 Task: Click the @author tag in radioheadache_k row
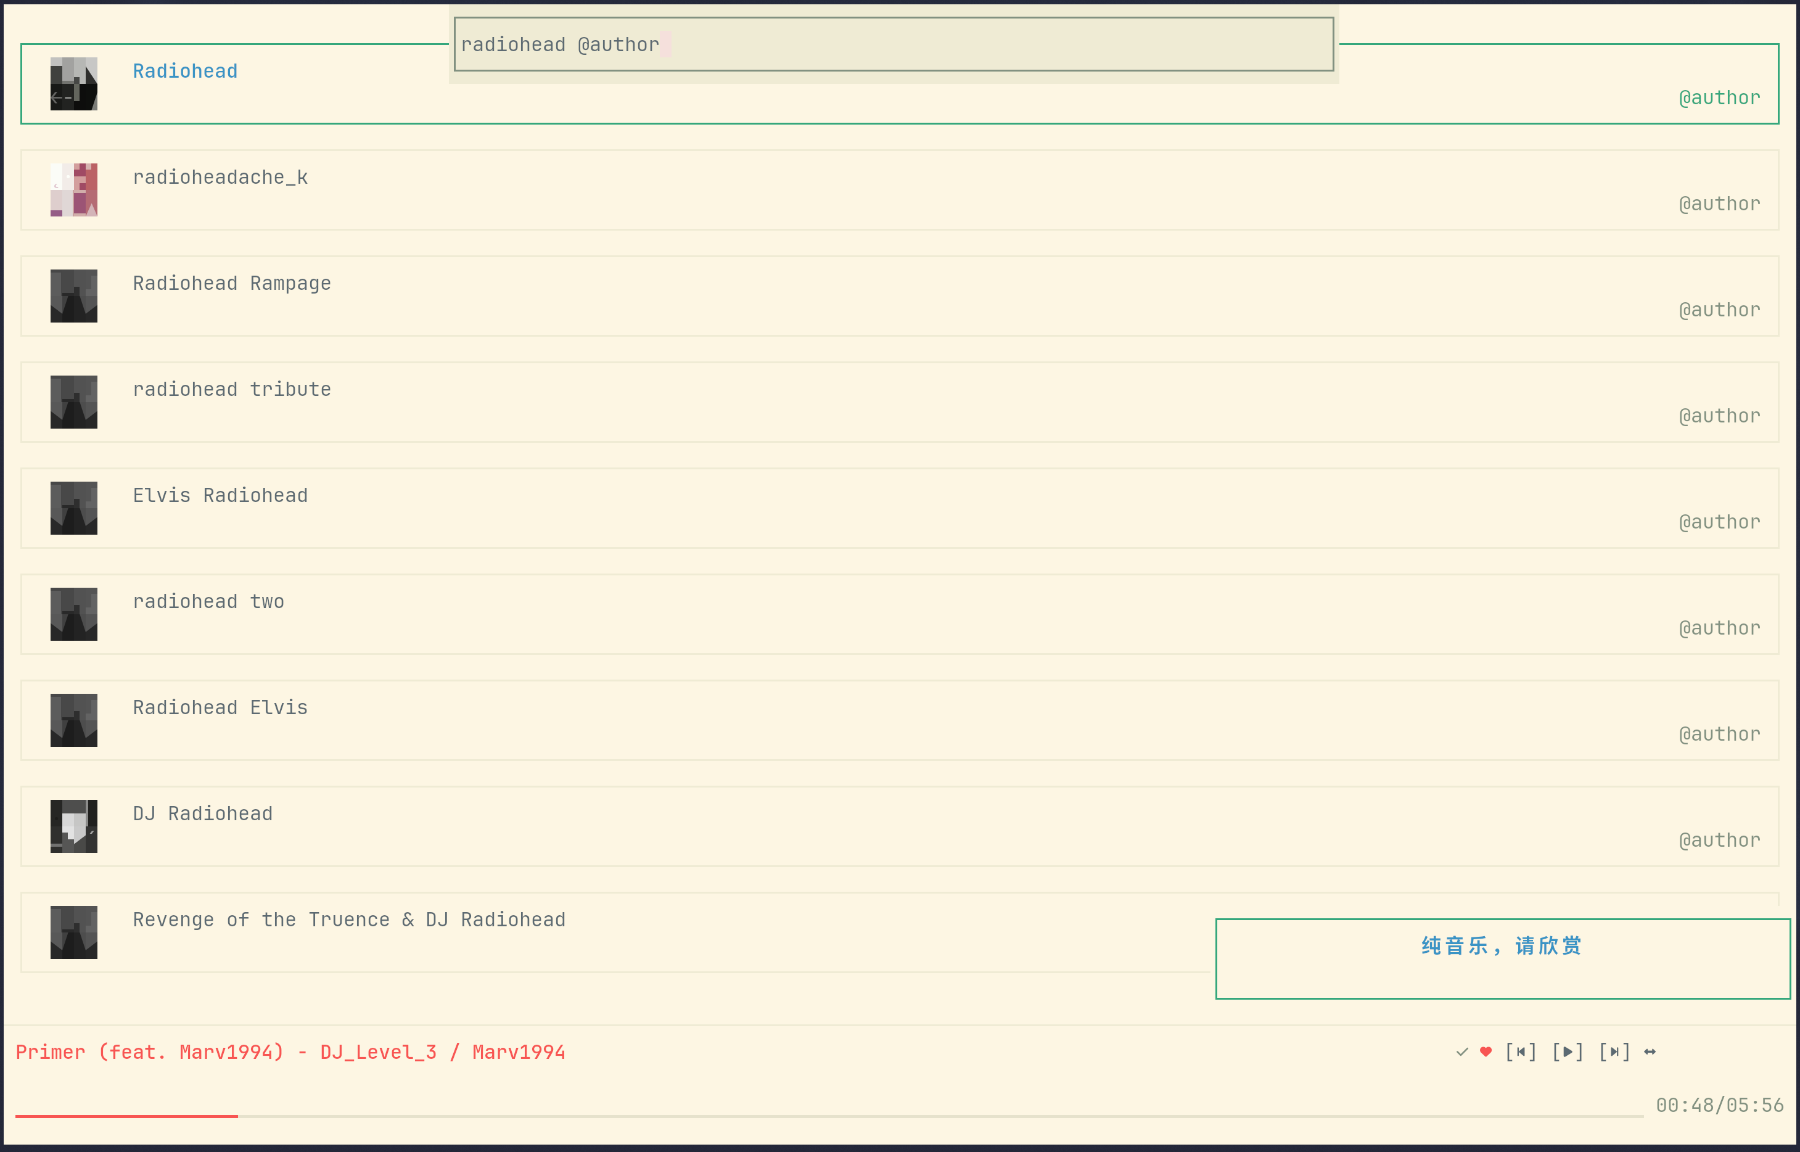point(1719,204)
